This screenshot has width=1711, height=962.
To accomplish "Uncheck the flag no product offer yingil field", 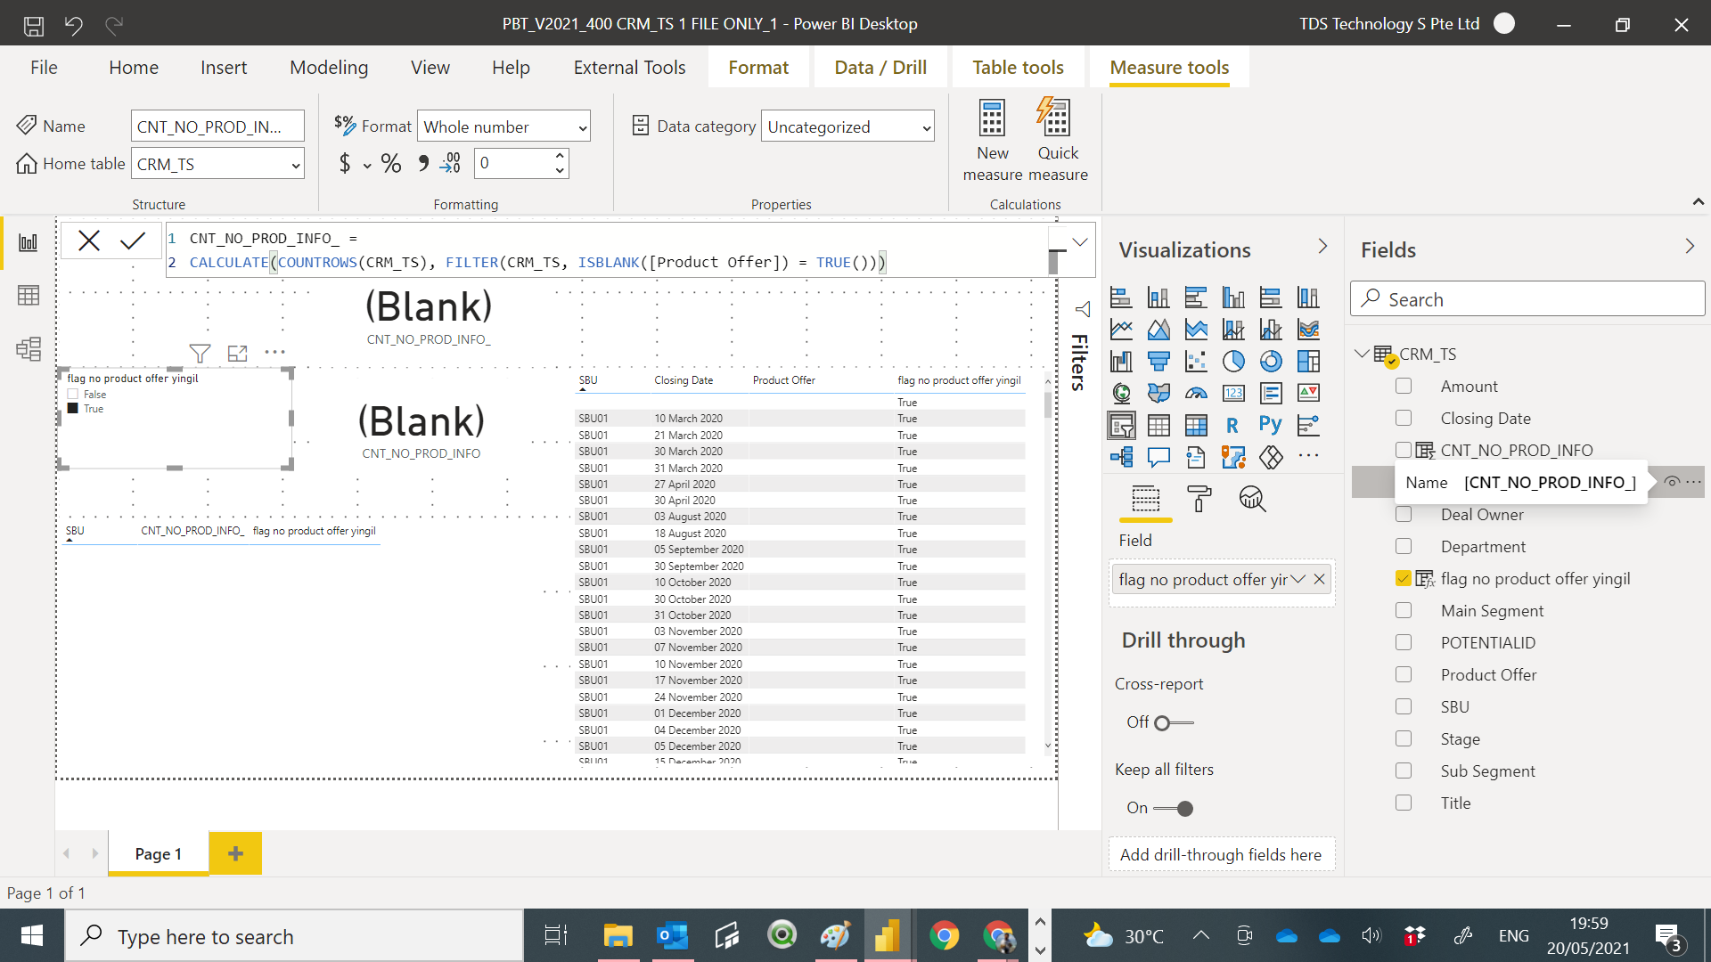I will 1404,578.
